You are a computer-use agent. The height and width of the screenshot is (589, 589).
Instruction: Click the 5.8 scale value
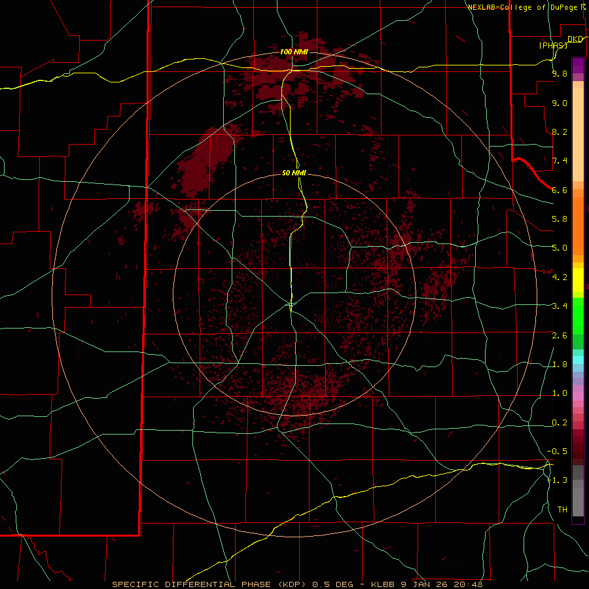560,219
